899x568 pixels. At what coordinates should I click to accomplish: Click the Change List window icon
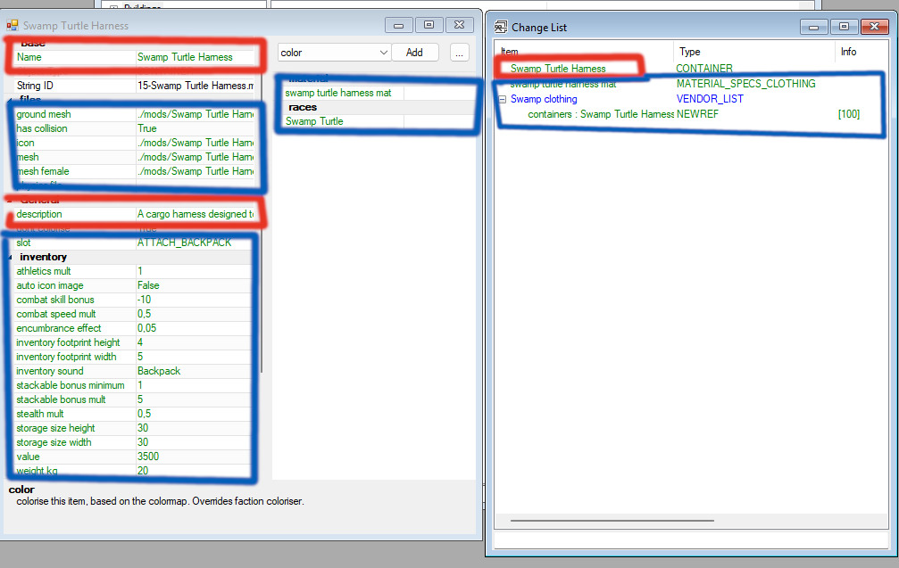pyautogui.click(x=501, y=27)
